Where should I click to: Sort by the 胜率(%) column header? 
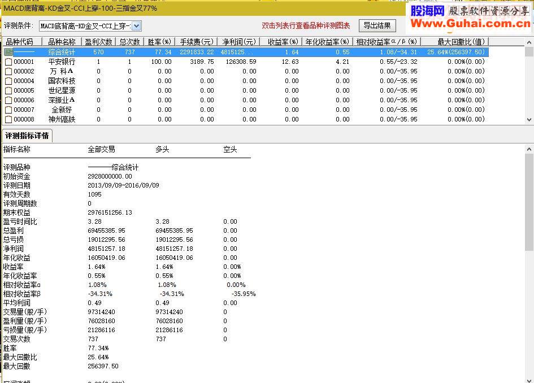[159, 42]
